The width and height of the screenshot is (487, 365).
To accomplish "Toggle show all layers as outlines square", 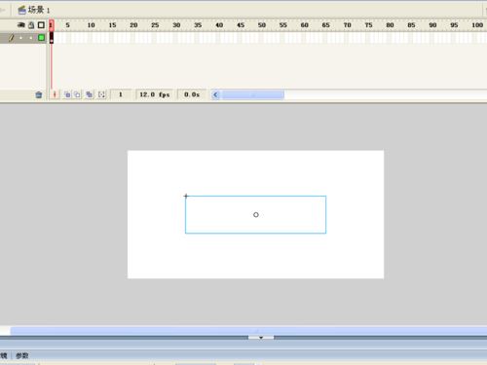I will [41, 25].
